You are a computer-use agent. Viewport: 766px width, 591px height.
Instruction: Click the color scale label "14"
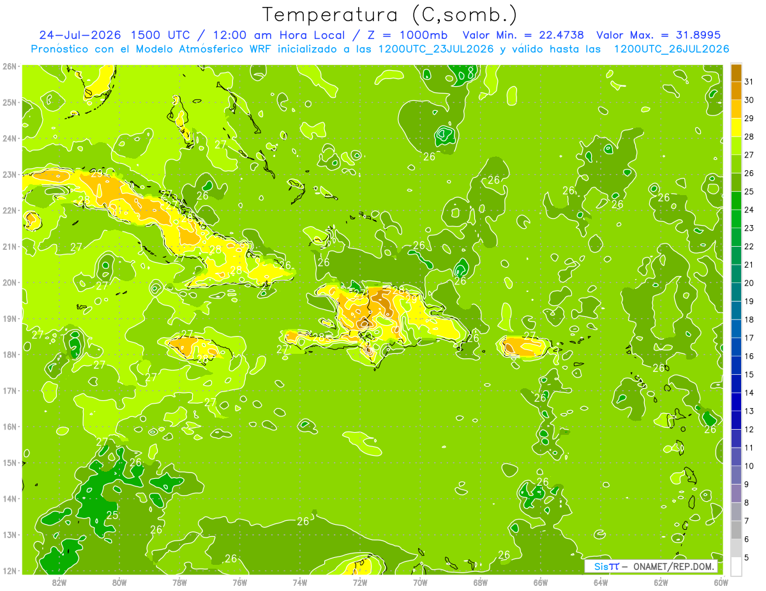[749, 393]
